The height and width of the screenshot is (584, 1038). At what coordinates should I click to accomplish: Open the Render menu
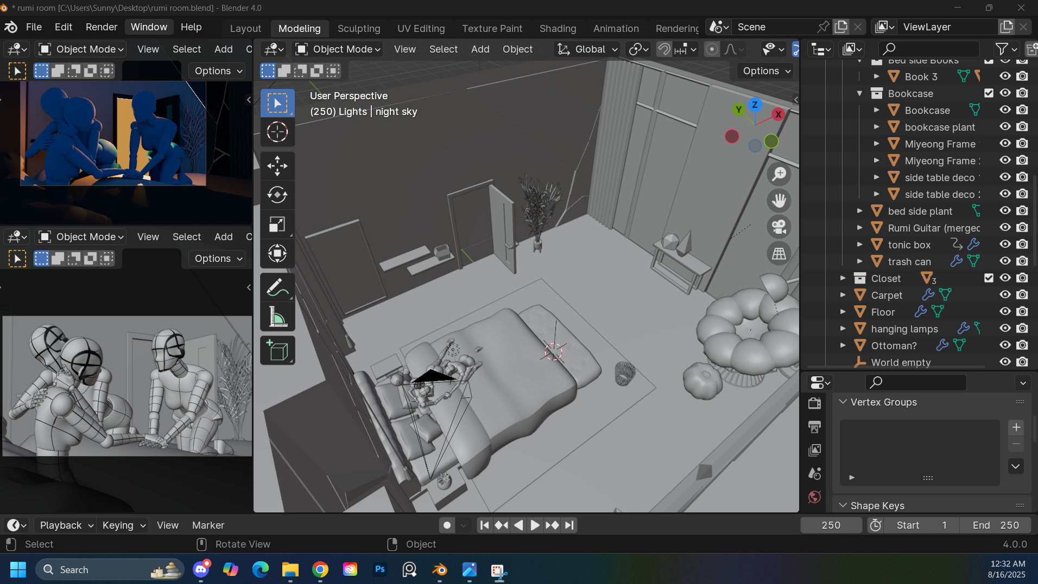click(102, 27)
